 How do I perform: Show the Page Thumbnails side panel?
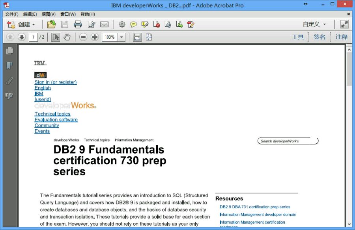9,51
